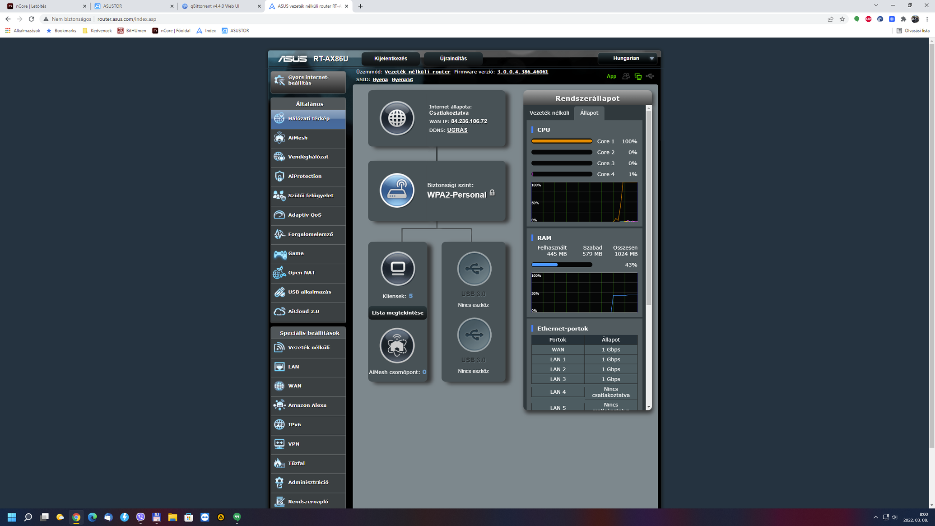Image resolution: width=935 pixels, height=526 pixels.
Task: Click the browser address bar
Action: point(433,19)
